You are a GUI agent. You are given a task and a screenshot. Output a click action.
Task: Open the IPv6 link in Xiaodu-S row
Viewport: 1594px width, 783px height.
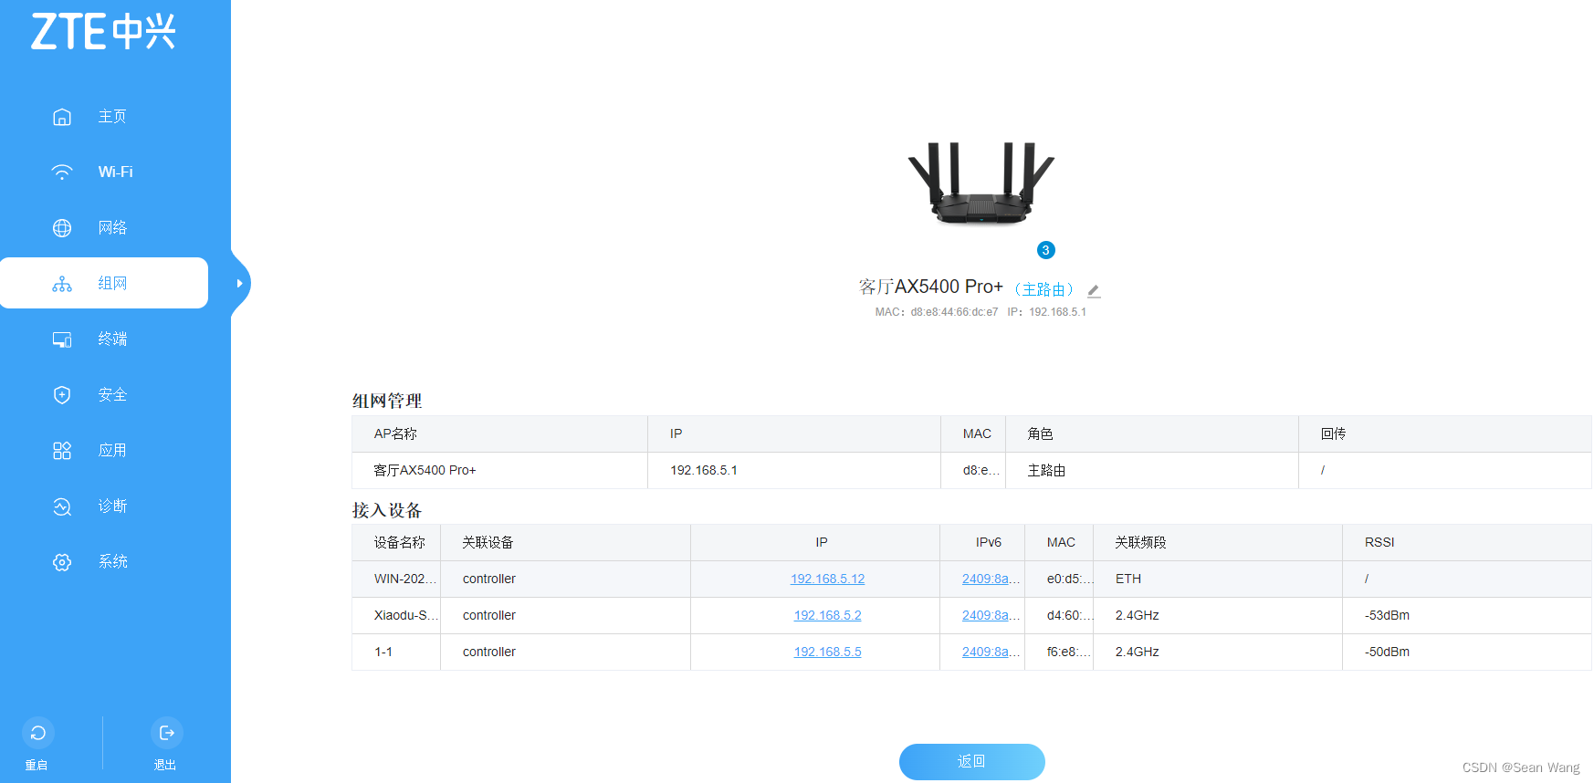click(x=990, y=616)
